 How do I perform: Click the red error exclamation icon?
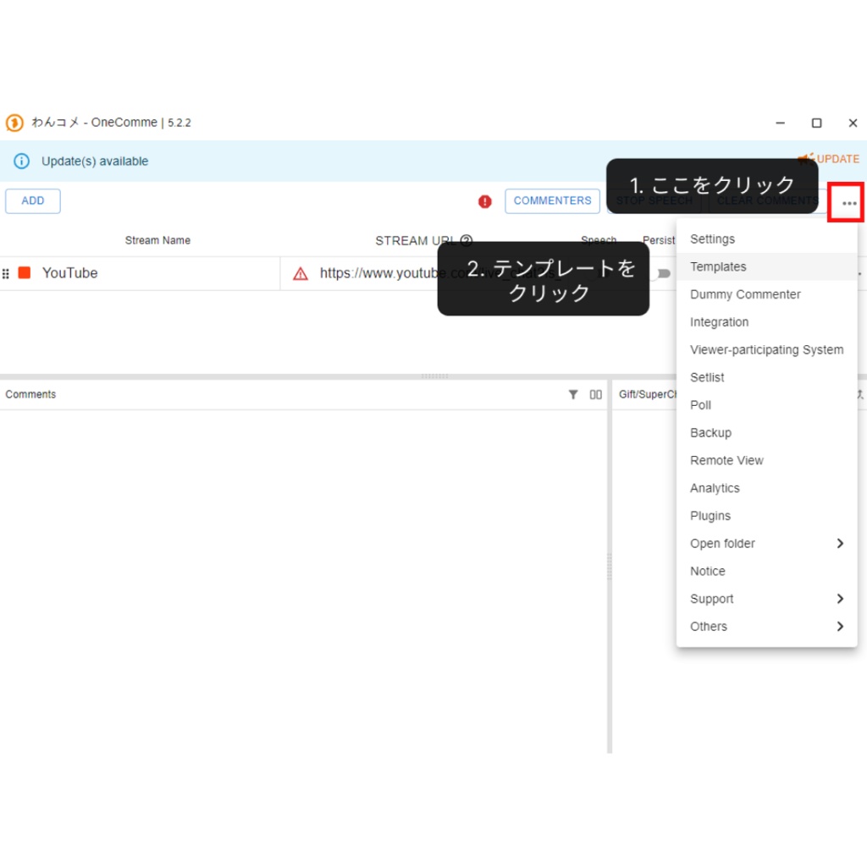coord(484,201)
